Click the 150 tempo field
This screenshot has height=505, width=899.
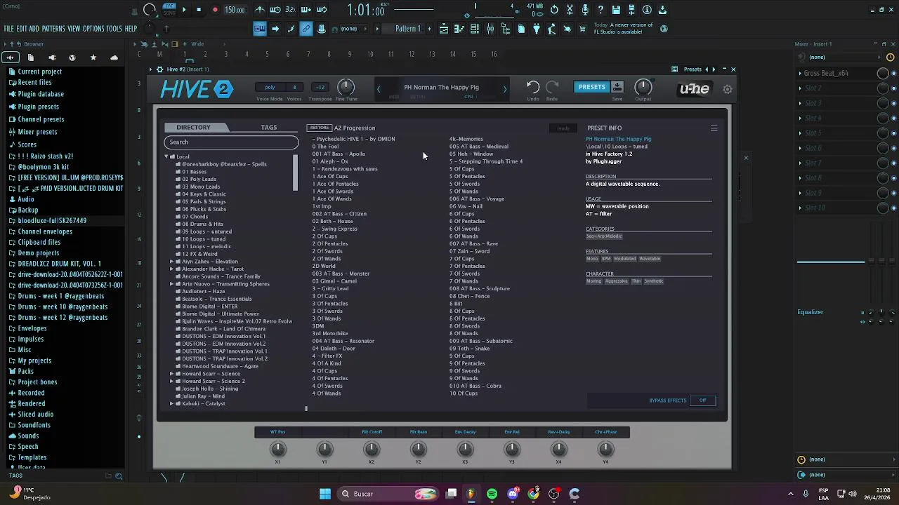point(235,10)
